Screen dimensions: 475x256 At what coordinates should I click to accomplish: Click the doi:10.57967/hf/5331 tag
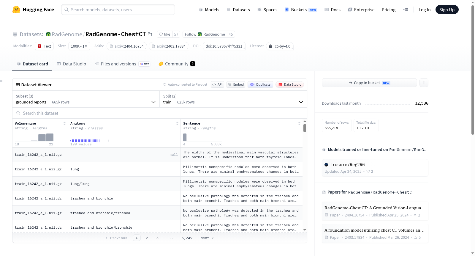(224, 46)
